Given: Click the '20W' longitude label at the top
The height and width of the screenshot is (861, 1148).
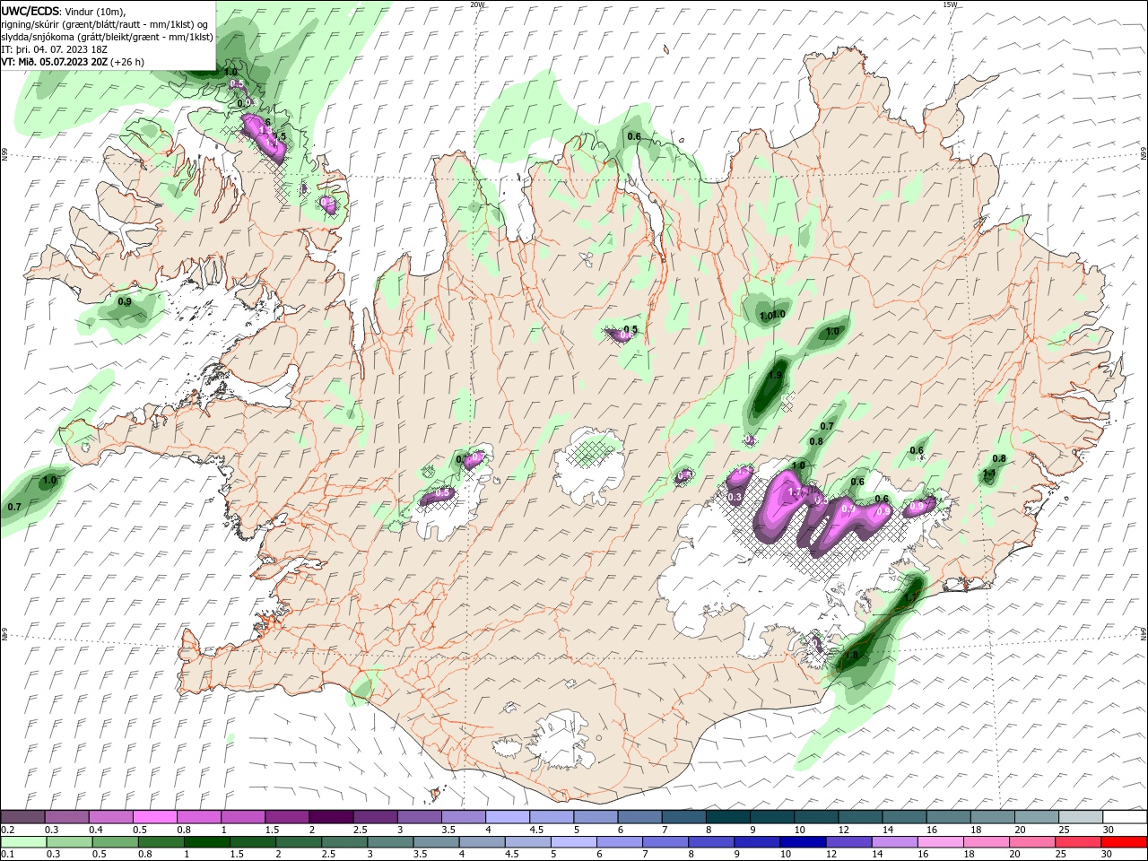Looking at the screenshot, I should point(477,4).
